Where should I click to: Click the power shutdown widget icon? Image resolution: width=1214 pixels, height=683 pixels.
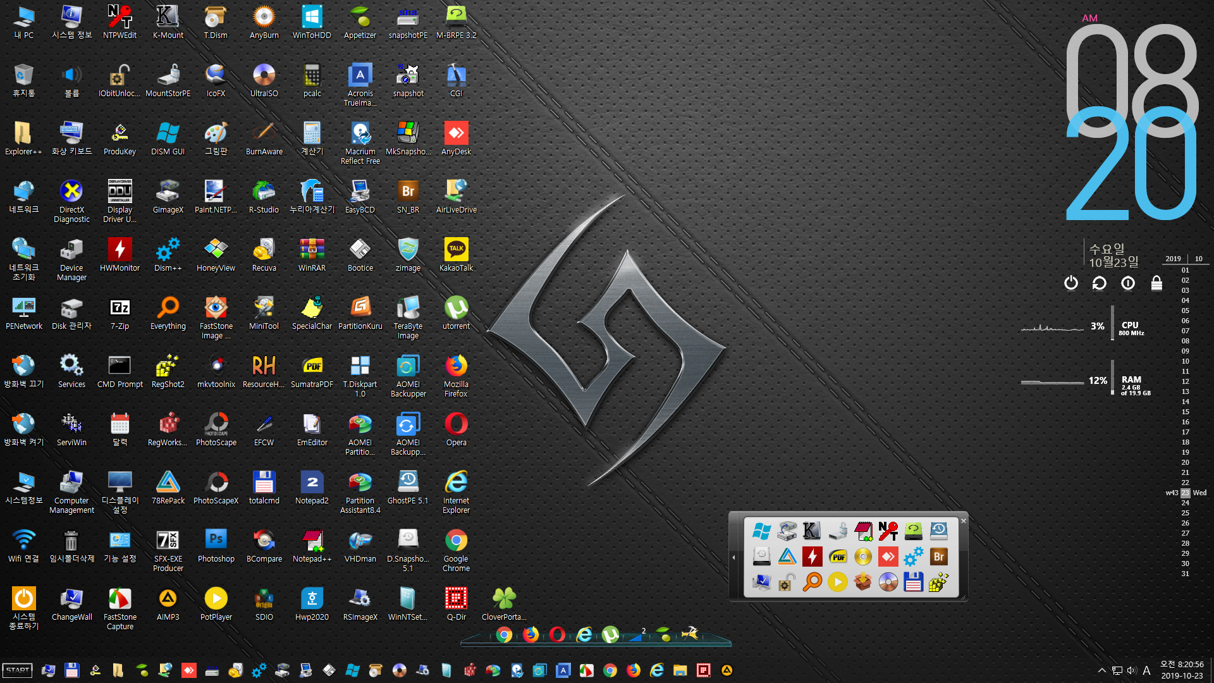1070,283
